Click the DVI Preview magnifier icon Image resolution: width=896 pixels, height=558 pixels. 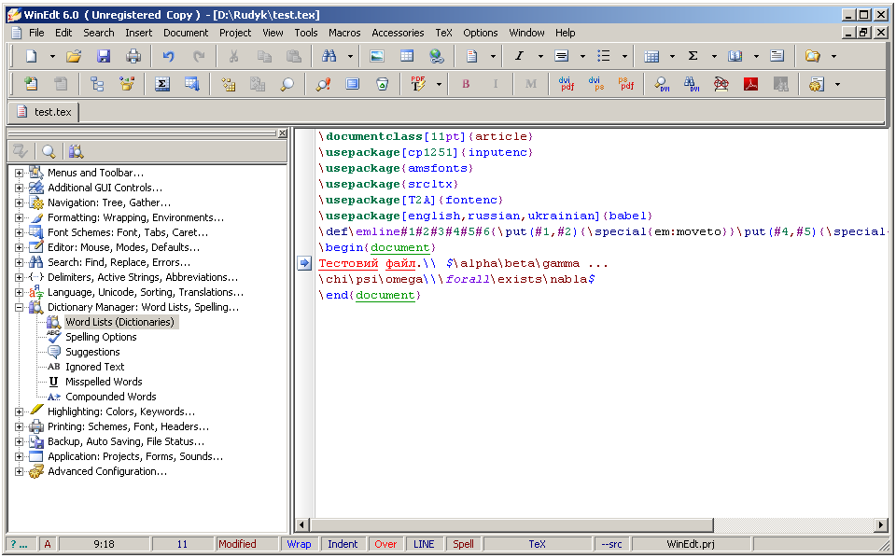coord(661,84)
